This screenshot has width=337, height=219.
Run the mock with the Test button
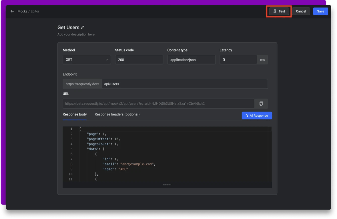[279, 11]
